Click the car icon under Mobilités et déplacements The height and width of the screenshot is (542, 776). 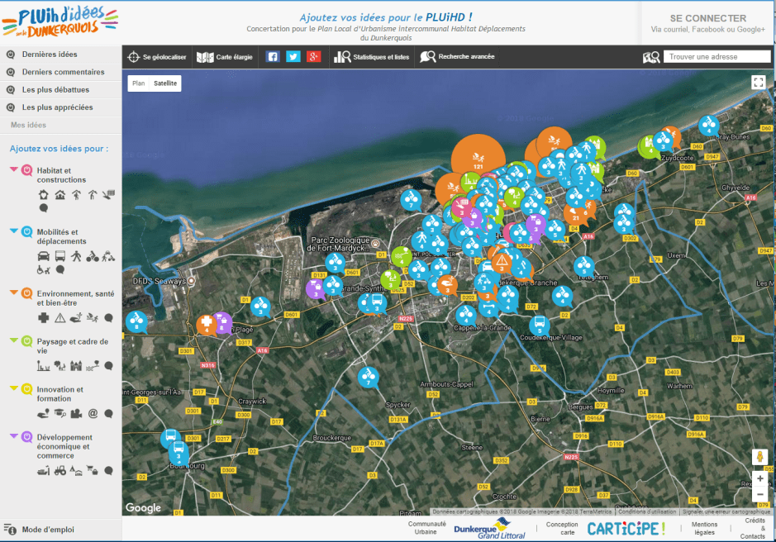[43, 256]
